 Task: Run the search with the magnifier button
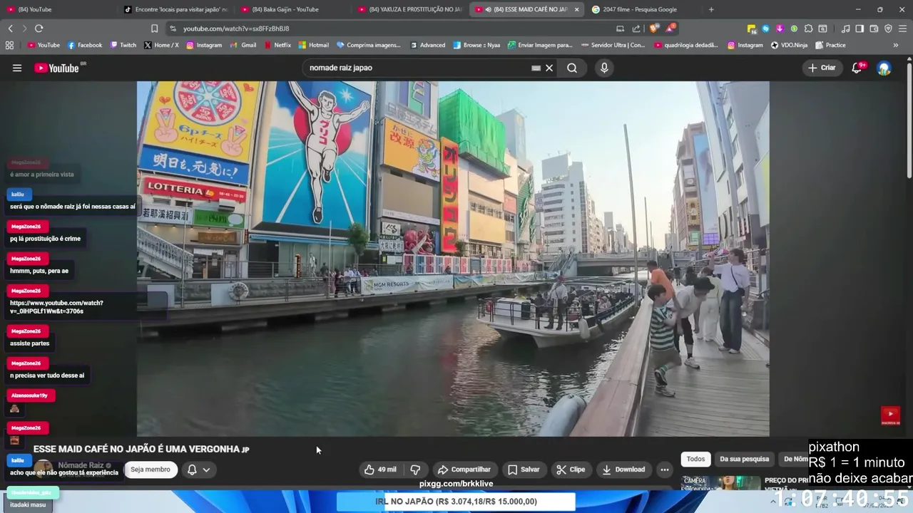tap(572, 68)
